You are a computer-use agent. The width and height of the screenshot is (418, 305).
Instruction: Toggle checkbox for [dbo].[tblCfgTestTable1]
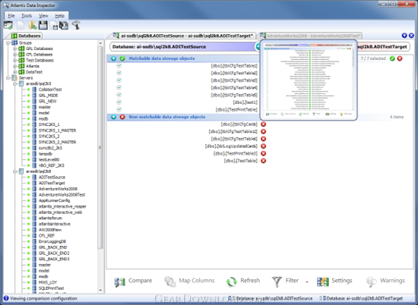coord(119,65)
